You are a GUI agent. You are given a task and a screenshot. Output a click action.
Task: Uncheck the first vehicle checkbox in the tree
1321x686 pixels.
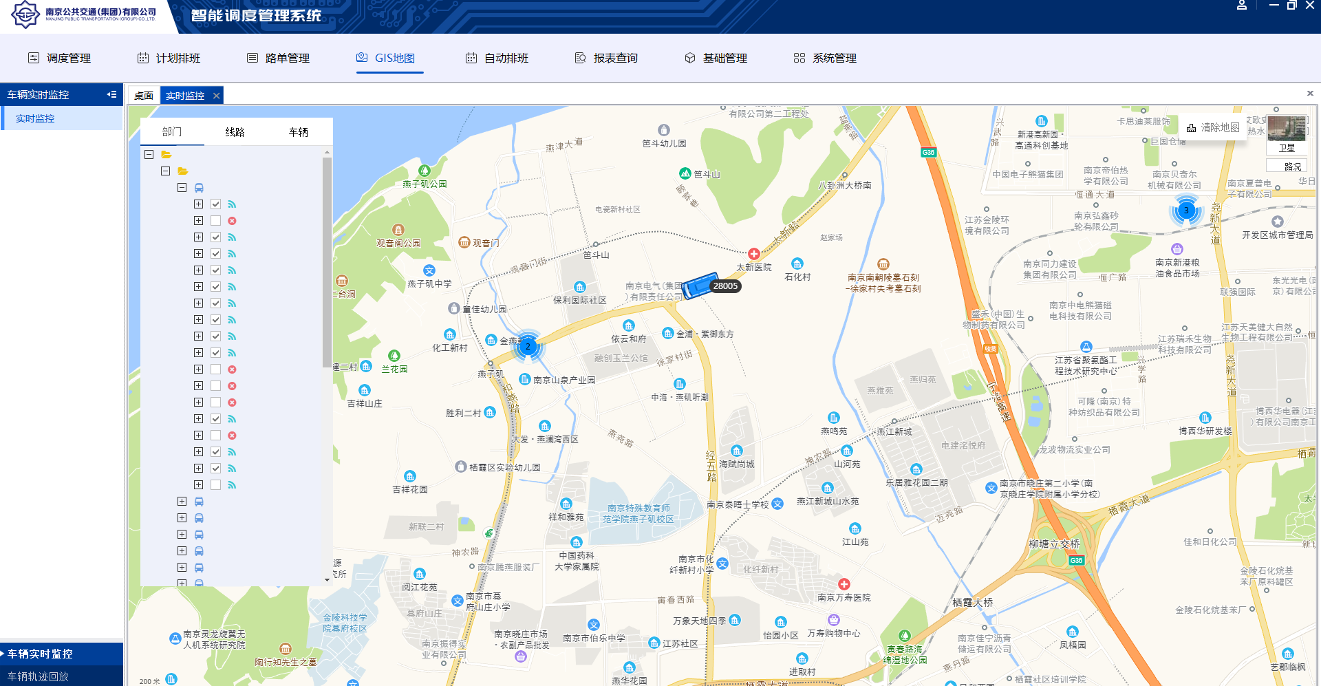[x=215, y=204]
